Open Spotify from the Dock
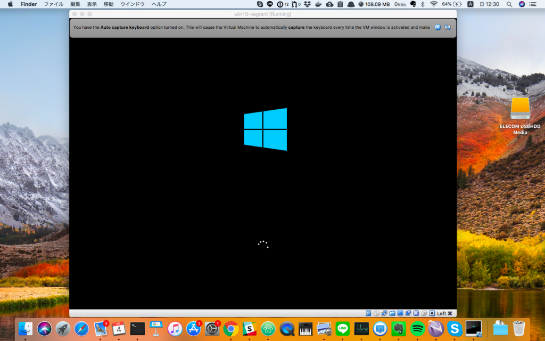The width and height of the screenshot is (545, 341). pos(417,328)
